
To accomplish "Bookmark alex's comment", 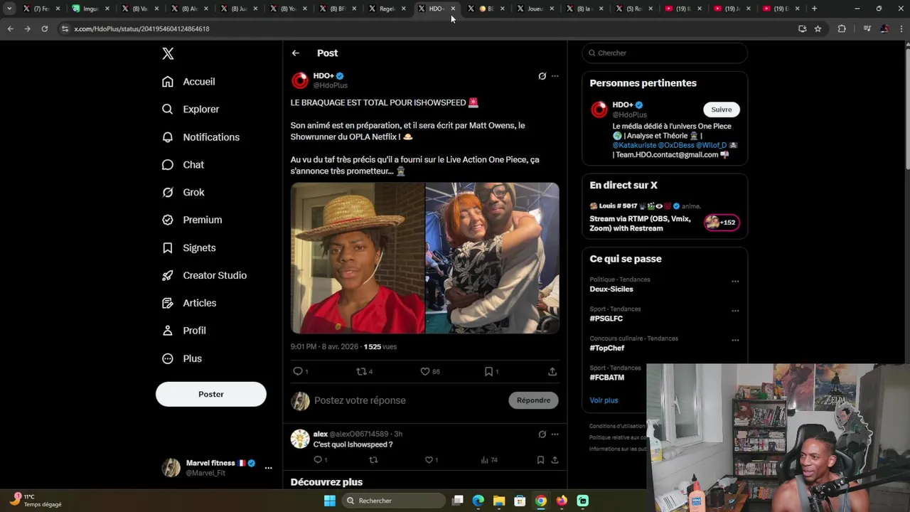I will tap(540, 460).
